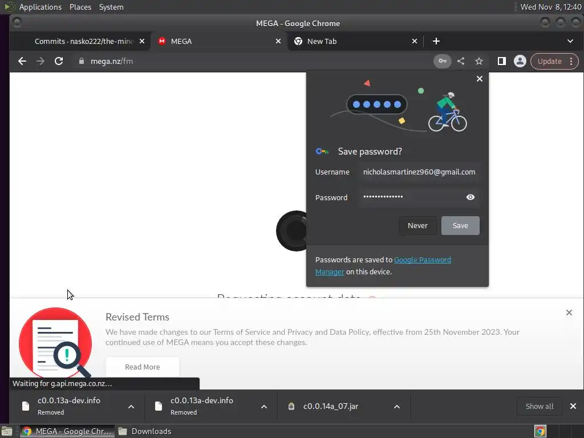Close the New Tab tab

pyautogui.click(x=415, y=41)
